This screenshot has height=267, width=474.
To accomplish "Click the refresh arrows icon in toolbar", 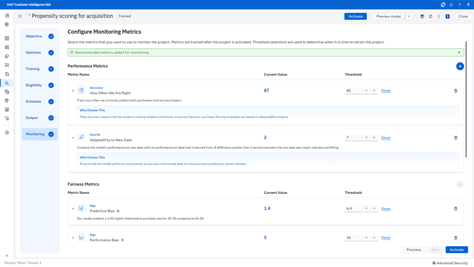I will pyautogui.click(x=430, y=16).
